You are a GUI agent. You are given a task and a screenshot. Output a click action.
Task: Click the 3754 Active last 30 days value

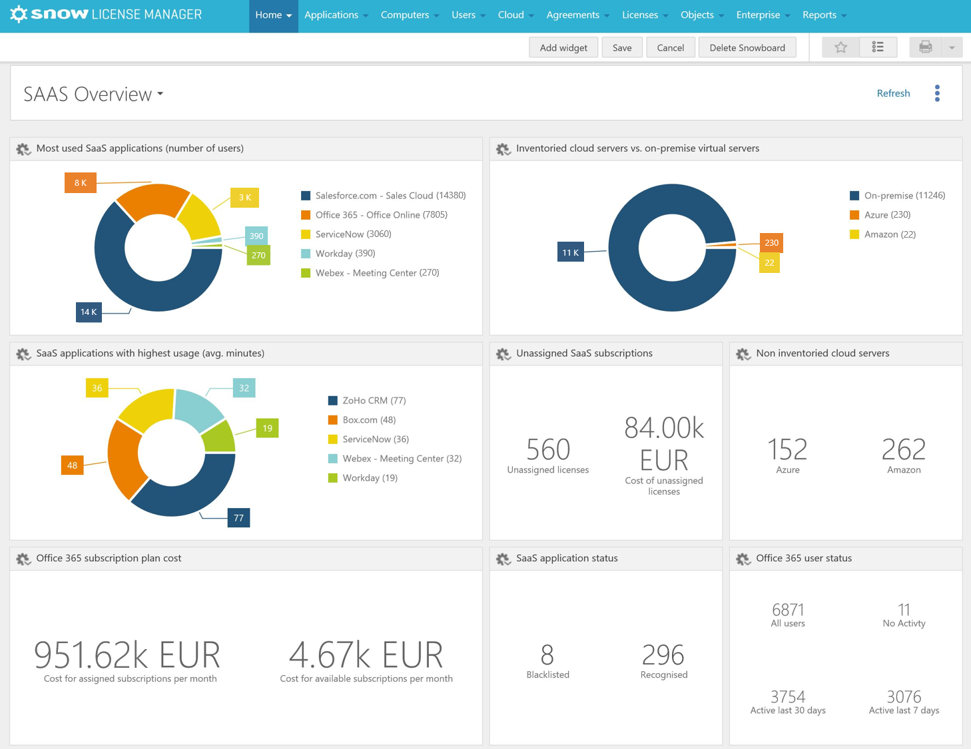[788, 697]
